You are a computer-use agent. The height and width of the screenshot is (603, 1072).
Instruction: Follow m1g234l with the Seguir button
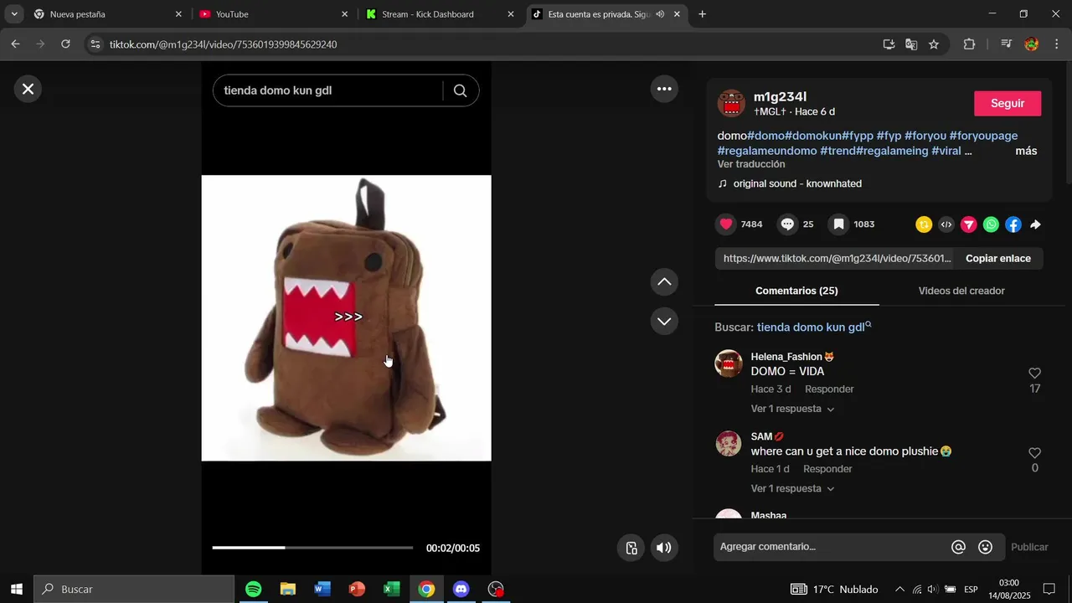1008,103
